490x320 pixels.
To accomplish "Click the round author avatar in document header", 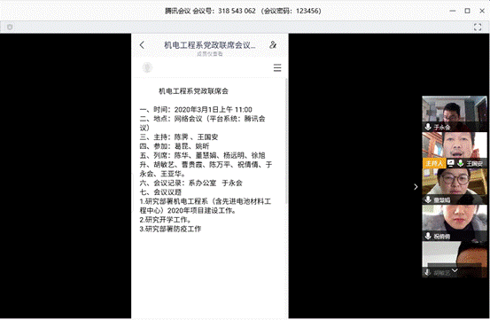I will [x=147, y=67].
